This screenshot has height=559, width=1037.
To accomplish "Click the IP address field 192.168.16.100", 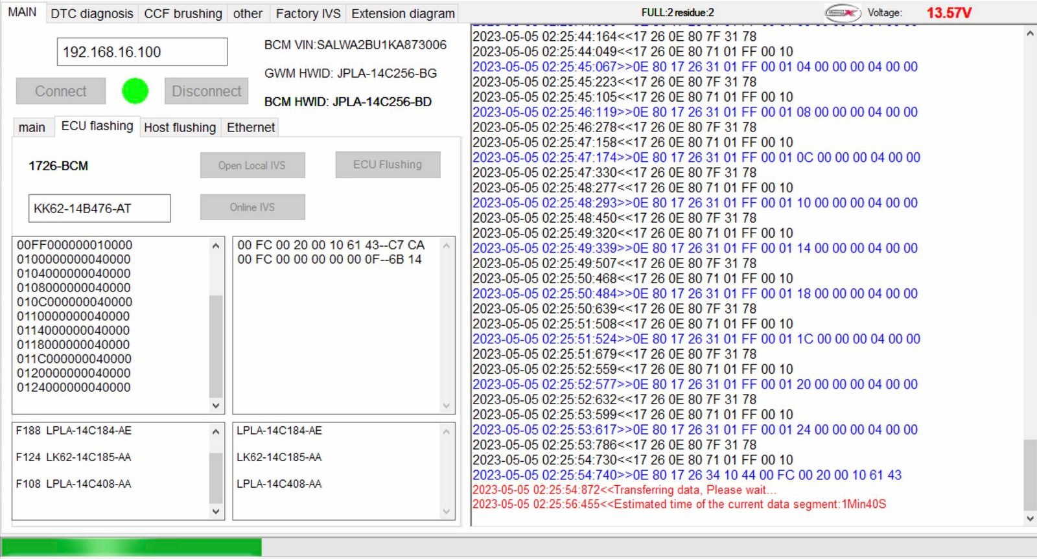I will click(x=142, y=52).
